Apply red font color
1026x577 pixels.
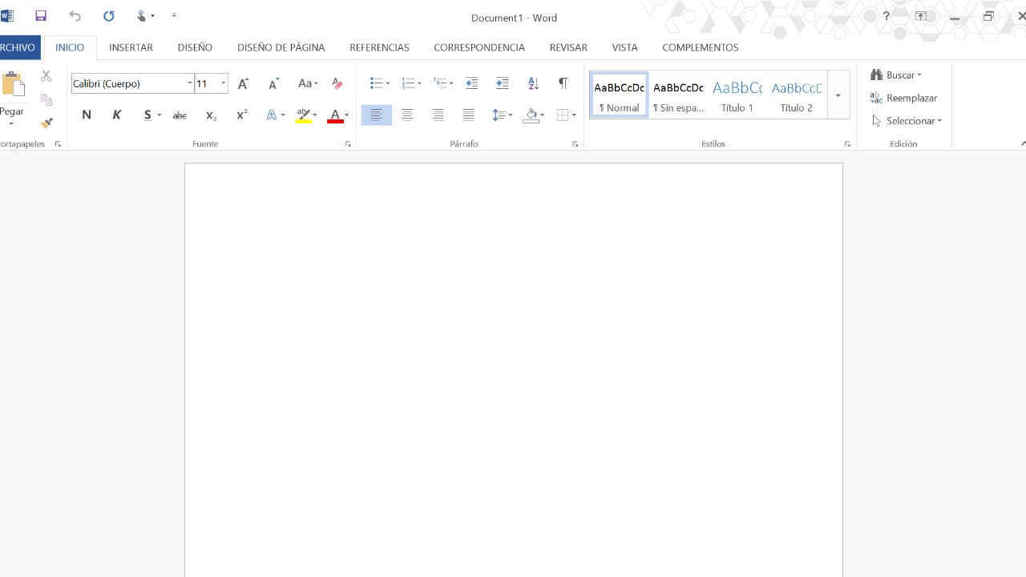pos(335,115)
